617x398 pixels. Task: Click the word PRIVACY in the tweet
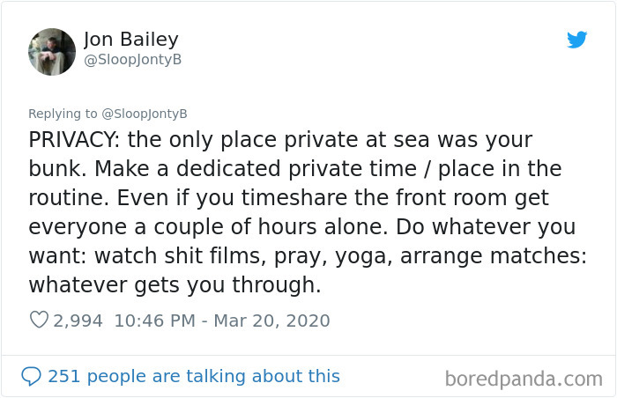72,140
